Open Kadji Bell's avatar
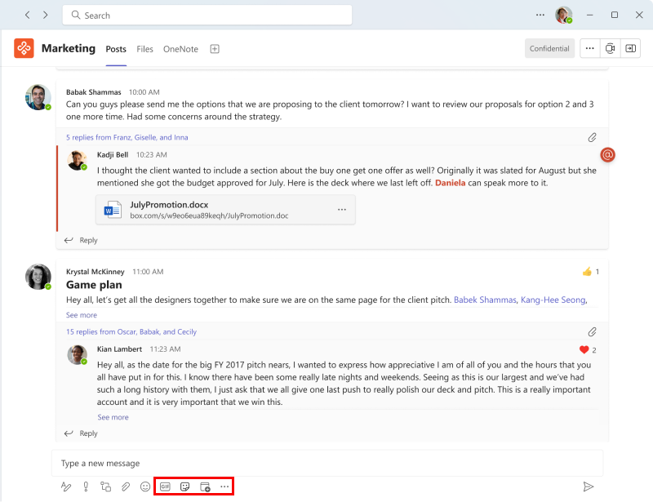The width and height of the screenshot is (653, 502). coord(77,160)
